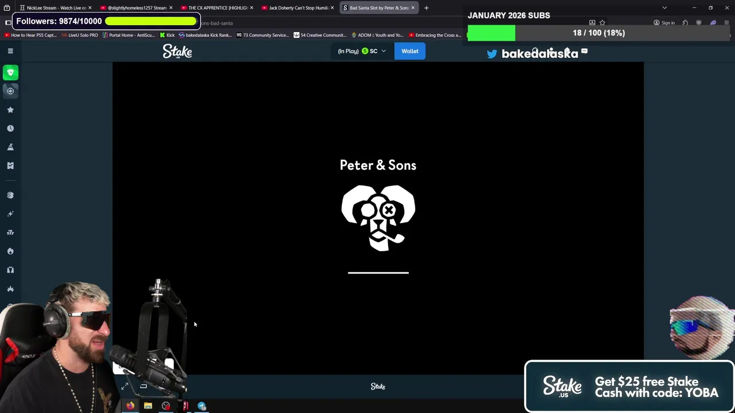Viewport: 735px width, 413px height.
Task: Open Embracing the Cross bookmark
Action: tap(435, 35)
